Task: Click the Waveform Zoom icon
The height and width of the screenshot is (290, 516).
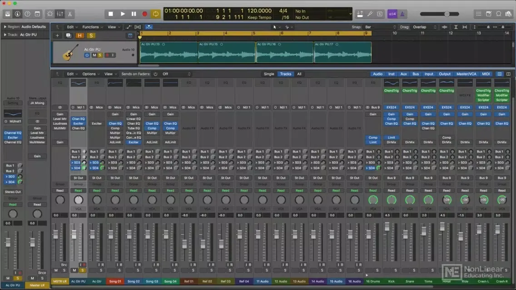Action: [x=445, y=27]
